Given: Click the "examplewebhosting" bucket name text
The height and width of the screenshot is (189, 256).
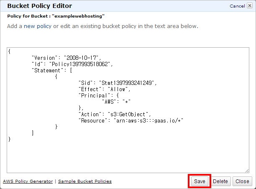Looking at the screenshot, I should (x=81, y=16).
